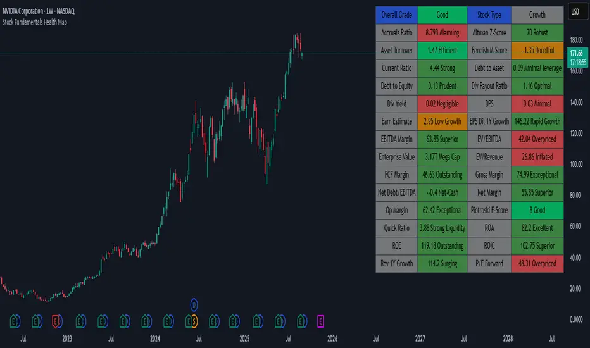
Task: Click the 0.02 Negligible dividend yield cell
Action: (x=442, y=104)
